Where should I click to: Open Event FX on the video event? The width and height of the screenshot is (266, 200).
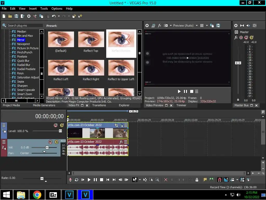[121, 125]
